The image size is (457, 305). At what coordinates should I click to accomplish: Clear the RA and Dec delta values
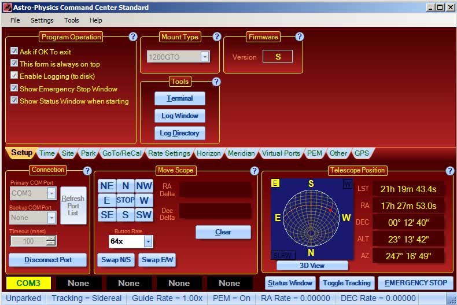pyautogui.click(x=223, y=232)
